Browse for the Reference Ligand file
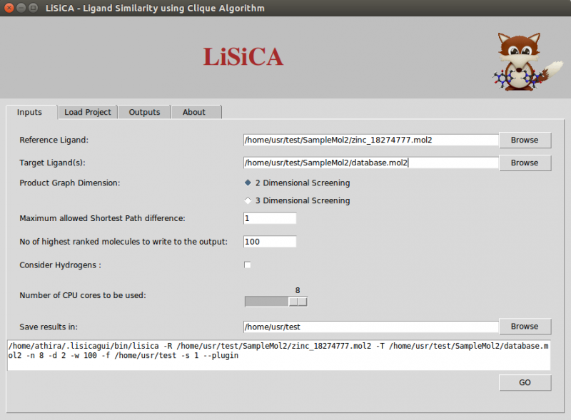 pyautogui.click(x=525, y=140)
